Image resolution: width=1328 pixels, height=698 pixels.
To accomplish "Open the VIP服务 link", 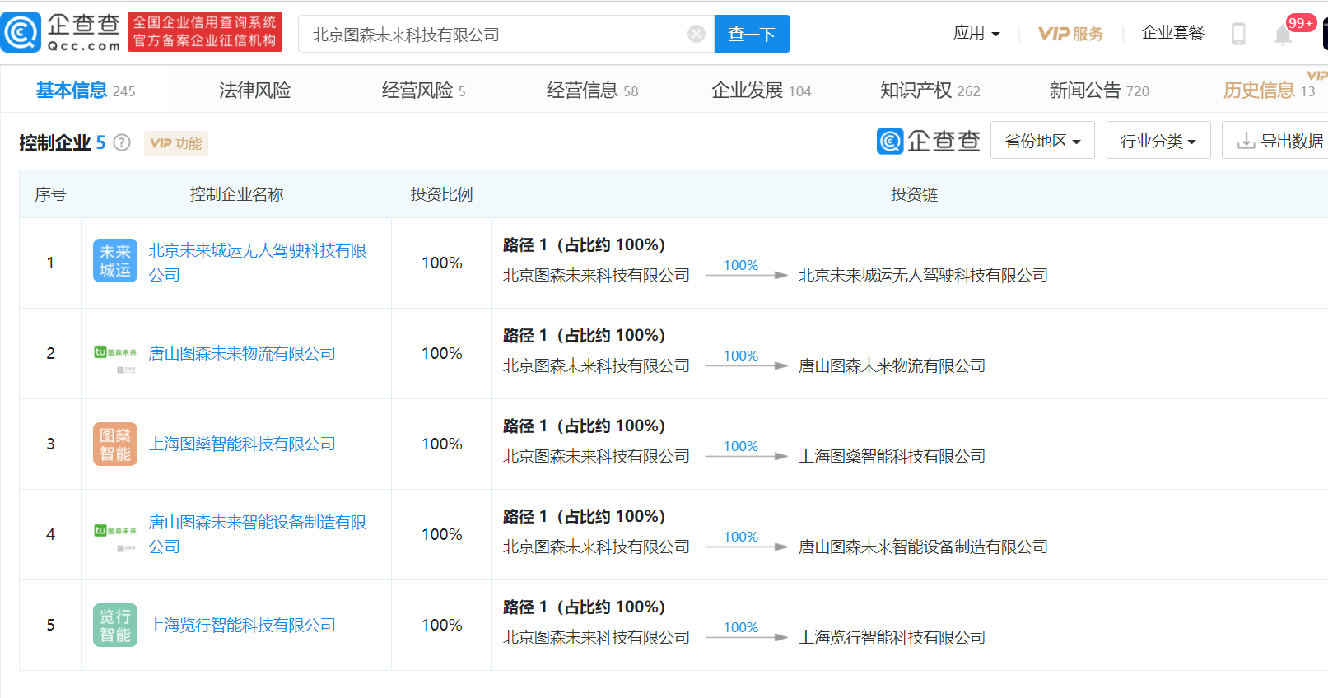I will 1070,34.
